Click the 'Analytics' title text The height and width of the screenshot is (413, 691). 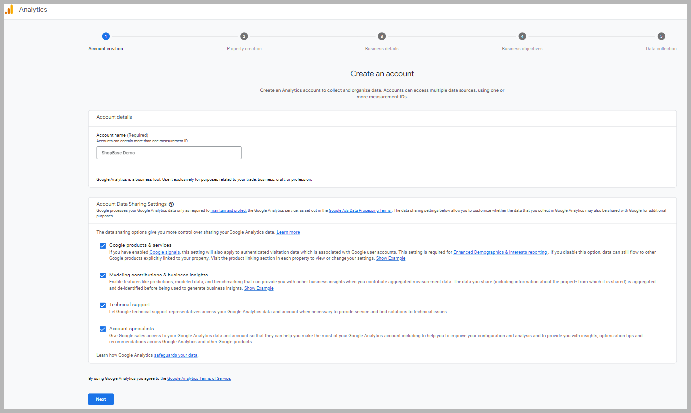coord(33,9)
